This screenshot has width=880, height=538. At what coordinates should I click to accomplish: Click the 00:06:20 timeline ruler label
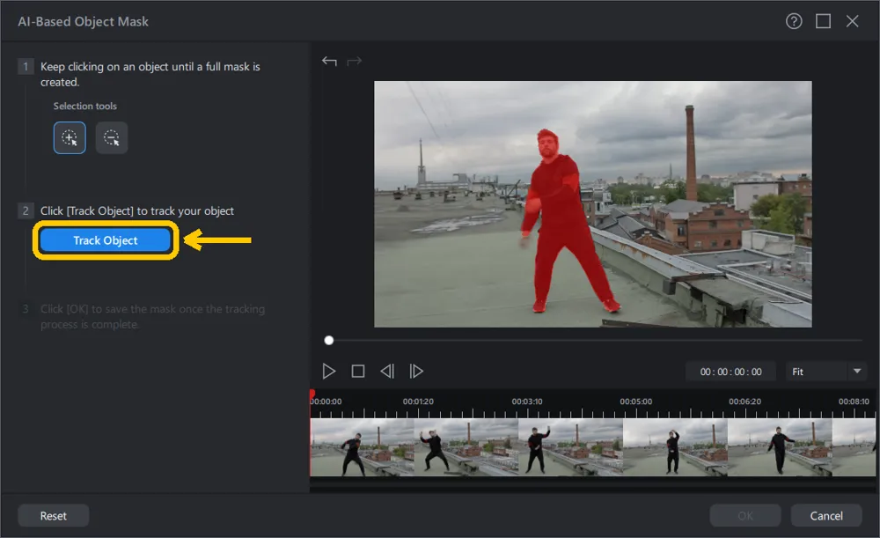744,402
